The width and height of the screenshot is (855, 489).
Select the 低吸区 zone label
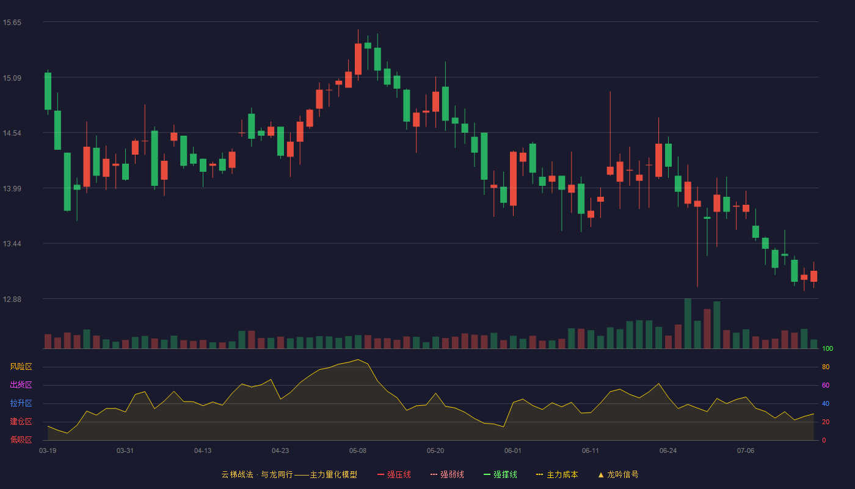click(x=21, y=440)
